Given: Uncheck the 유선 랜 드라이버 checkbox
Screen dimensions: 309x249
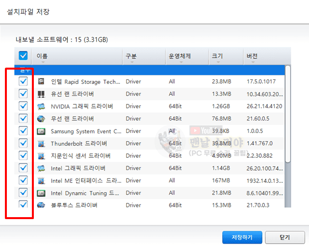Looking at the screenshot, I should point(23,94).
